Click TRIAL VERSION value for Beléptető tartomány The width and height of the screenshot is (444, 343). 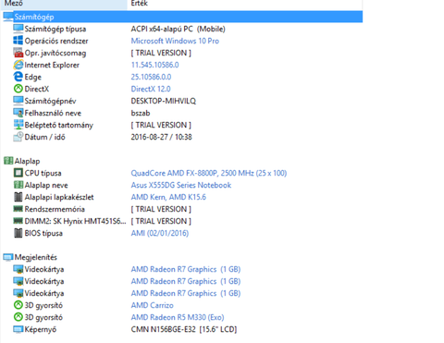161,125
